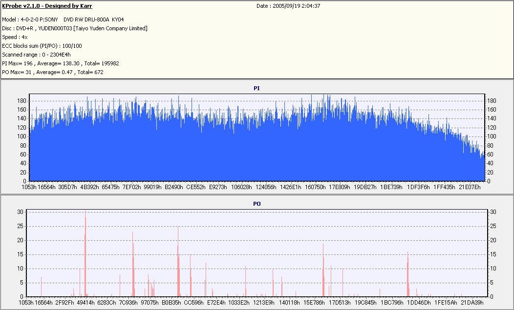Click the PO spike reaching 25 above B0B35h
514x310 pixels.
click(x=178, y=261)
